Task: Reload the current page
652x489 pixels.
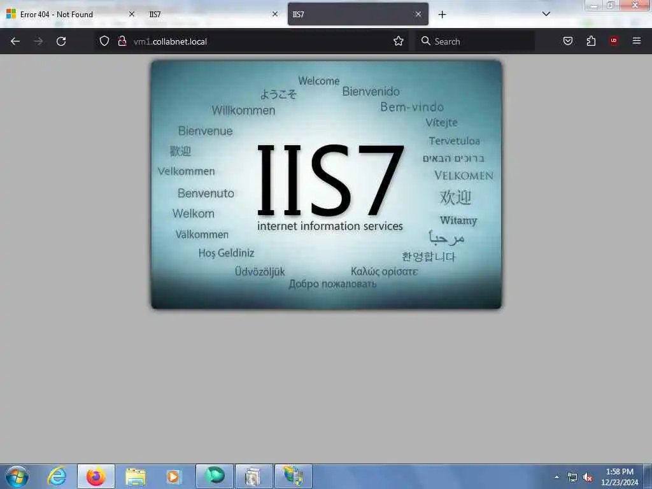Action: (x=61, y=41)
